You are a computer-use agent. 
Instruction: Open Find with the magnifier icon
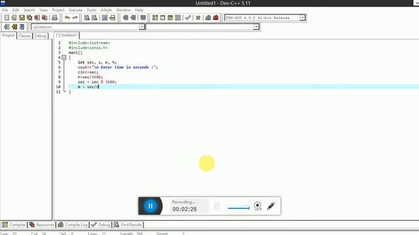coord(87,18)
